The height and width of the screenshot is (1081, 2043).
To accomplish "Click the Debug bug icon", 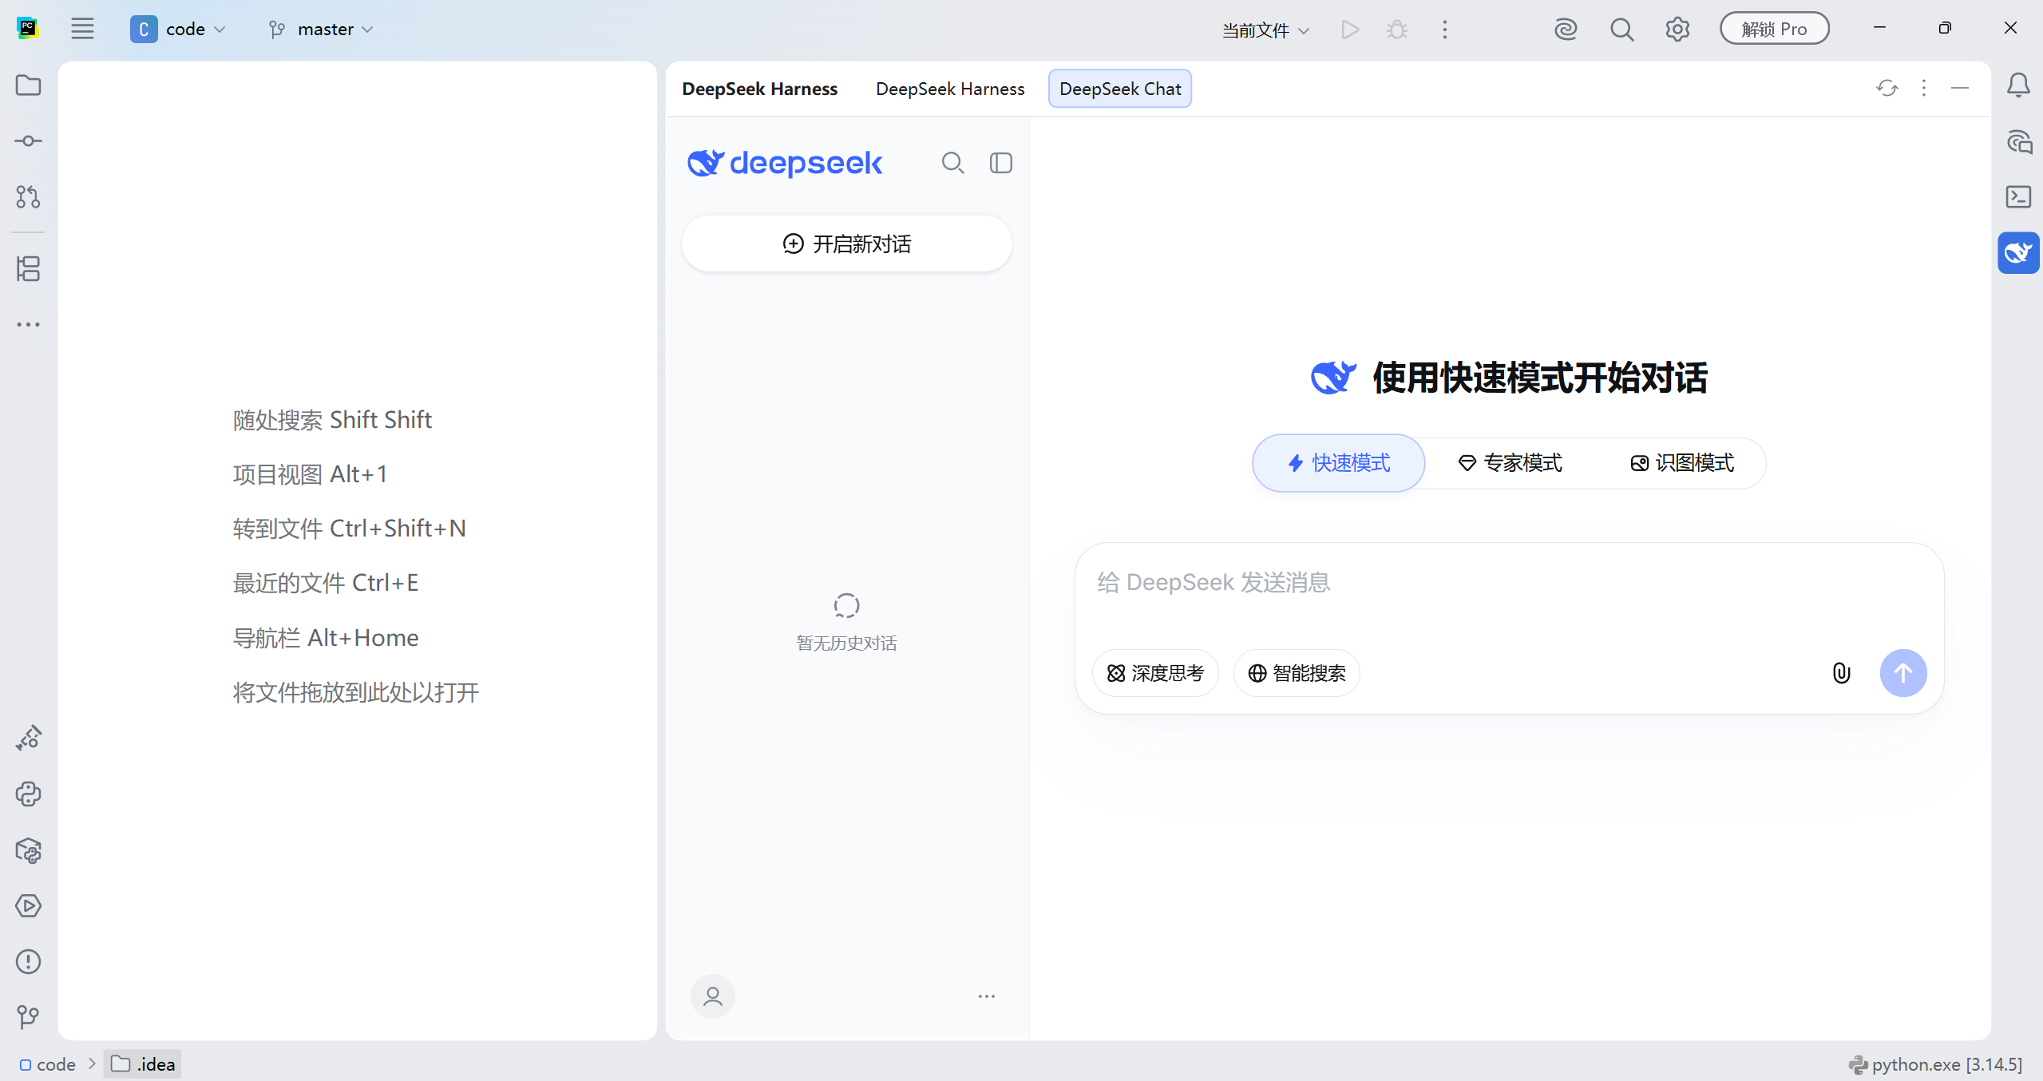I will [x=1397, y=30].
